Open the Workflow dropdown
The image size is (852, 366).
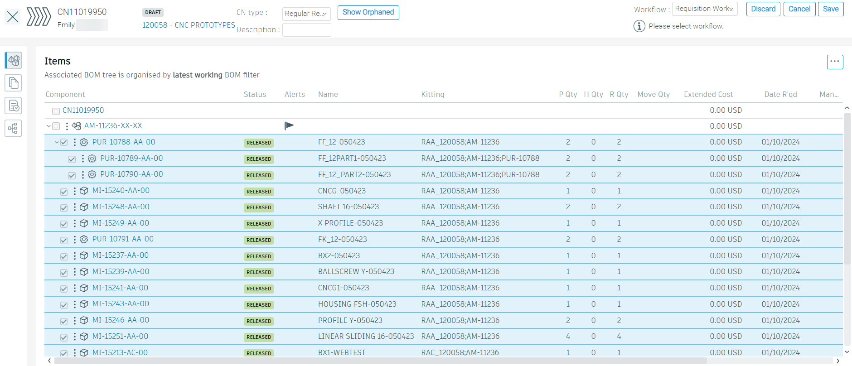click(705, 9)
